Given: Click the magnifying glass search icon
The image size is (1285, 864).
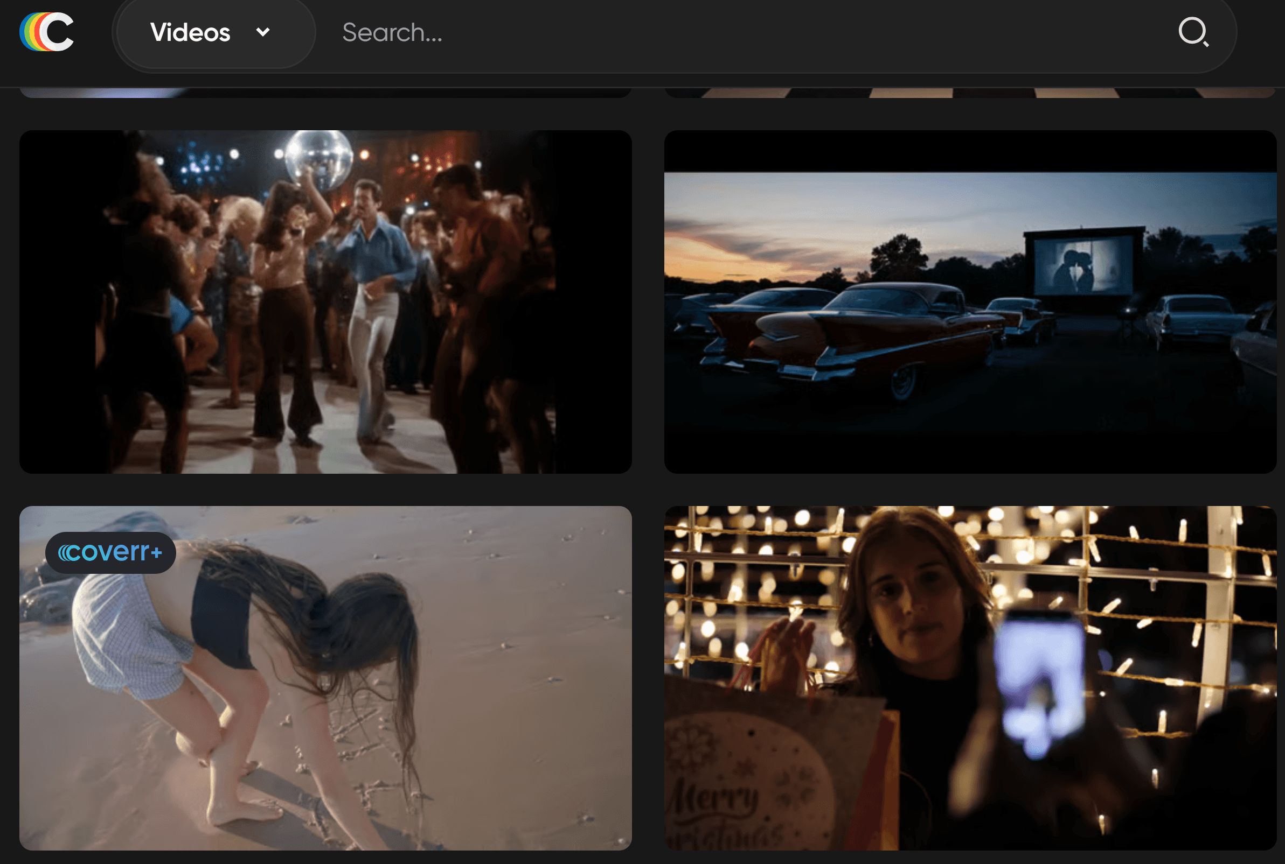Looking at the screenshot, I should pyautogui.click(x=1193, y=32).
